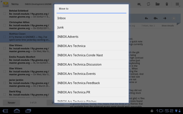
Task: Check the first Olav Vitters message checkbox
Action: point(5,48)
